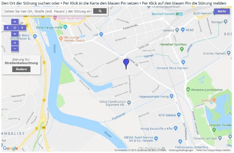Pan the map left with arrow

[8, 28]
